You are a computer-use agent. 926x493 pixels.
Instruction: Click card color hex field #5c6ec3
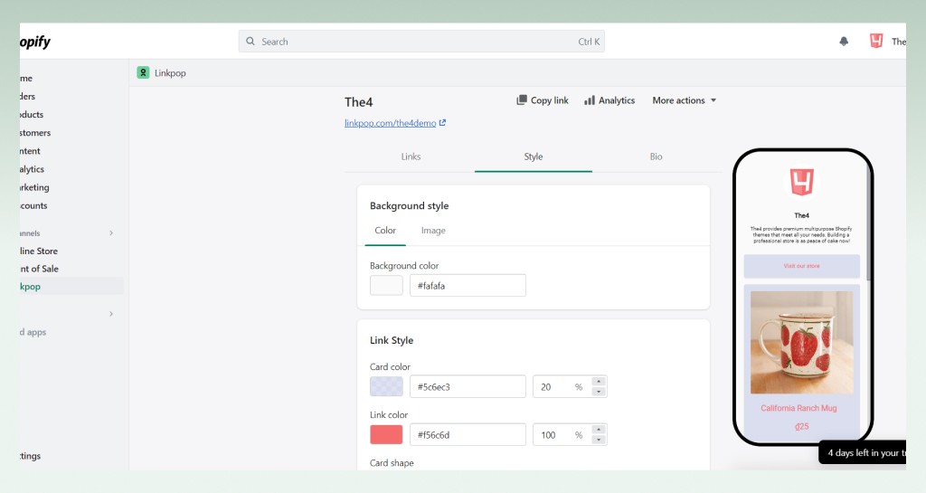[468, 387]
